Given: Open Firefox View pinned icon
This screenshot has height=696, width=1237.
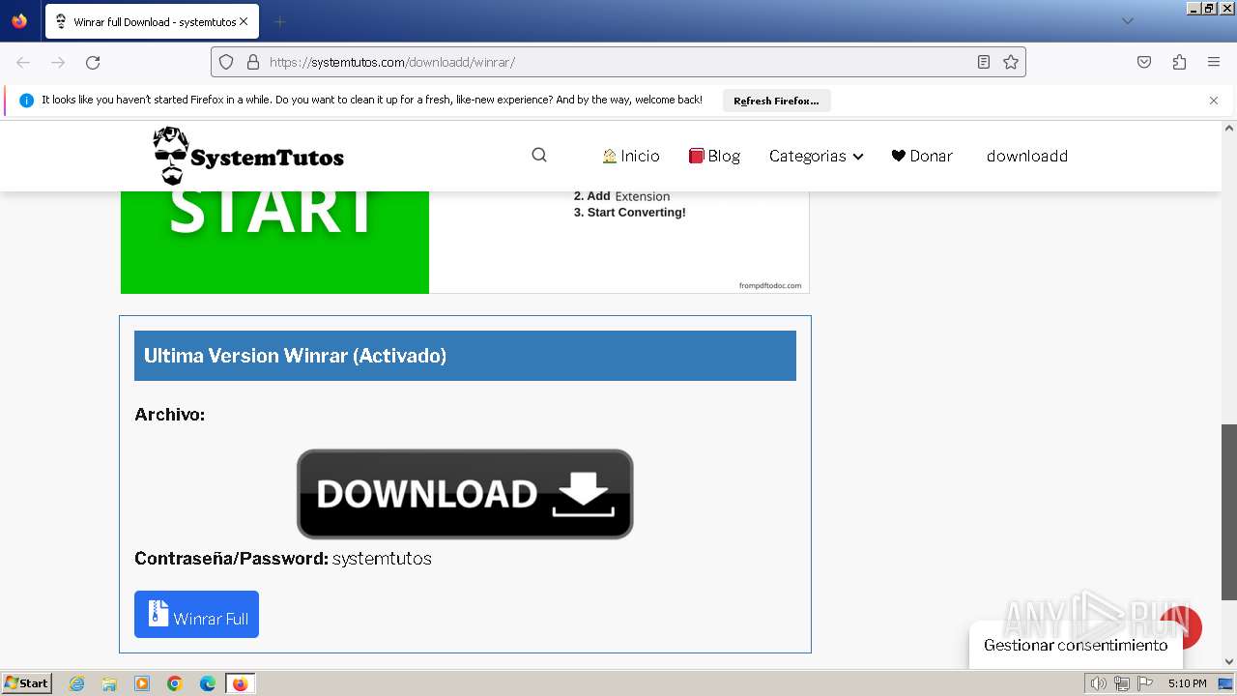Looking at the screenshot, I should [x=19, y=21].
